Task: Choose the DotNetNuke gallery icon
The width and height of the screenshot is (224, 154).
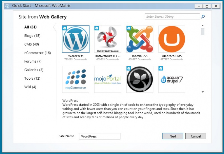Action: pyautogui.click(x=108, y=39)
